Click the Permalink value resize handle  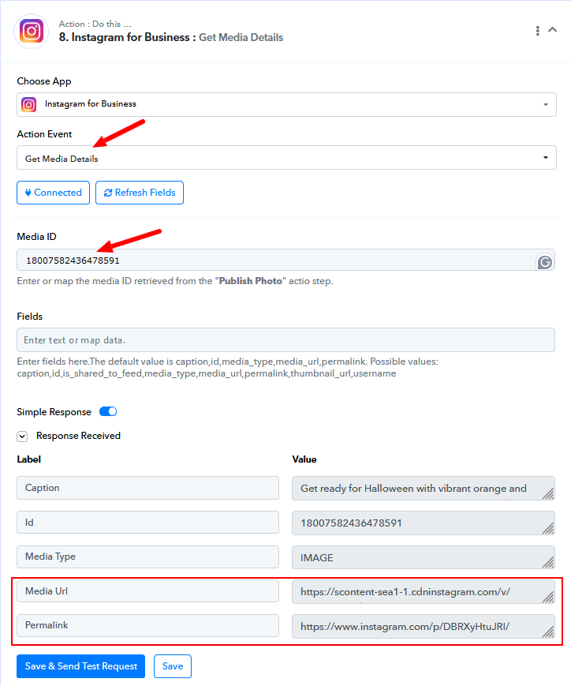point(548,632)
